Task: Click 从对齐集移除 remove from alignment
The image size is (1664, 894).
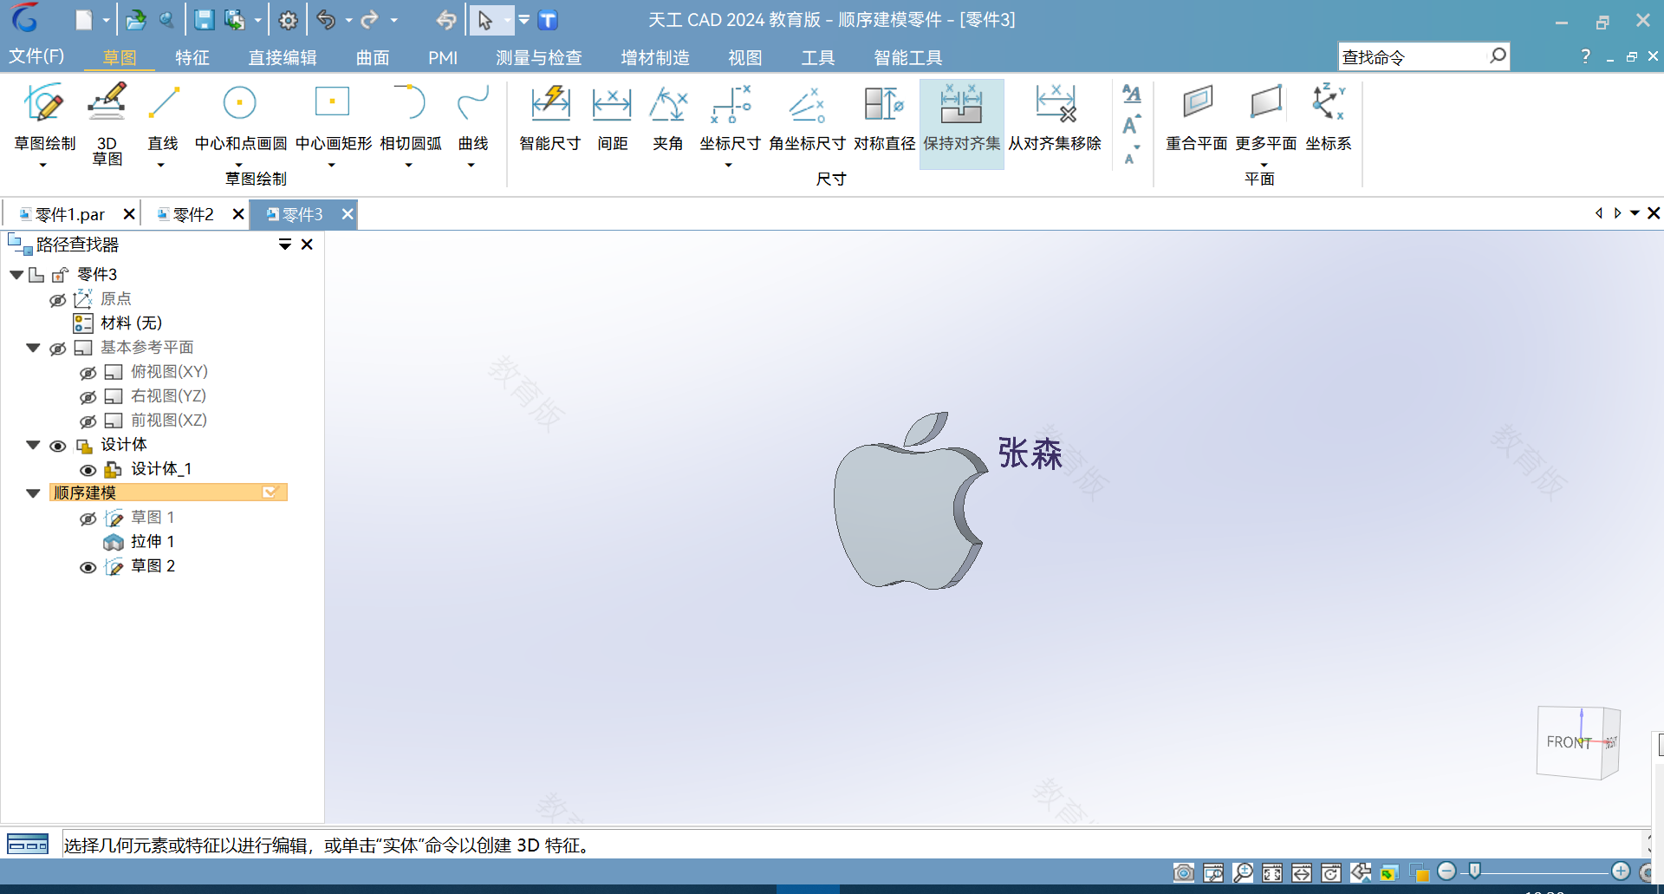Action: click(1055, 117)
